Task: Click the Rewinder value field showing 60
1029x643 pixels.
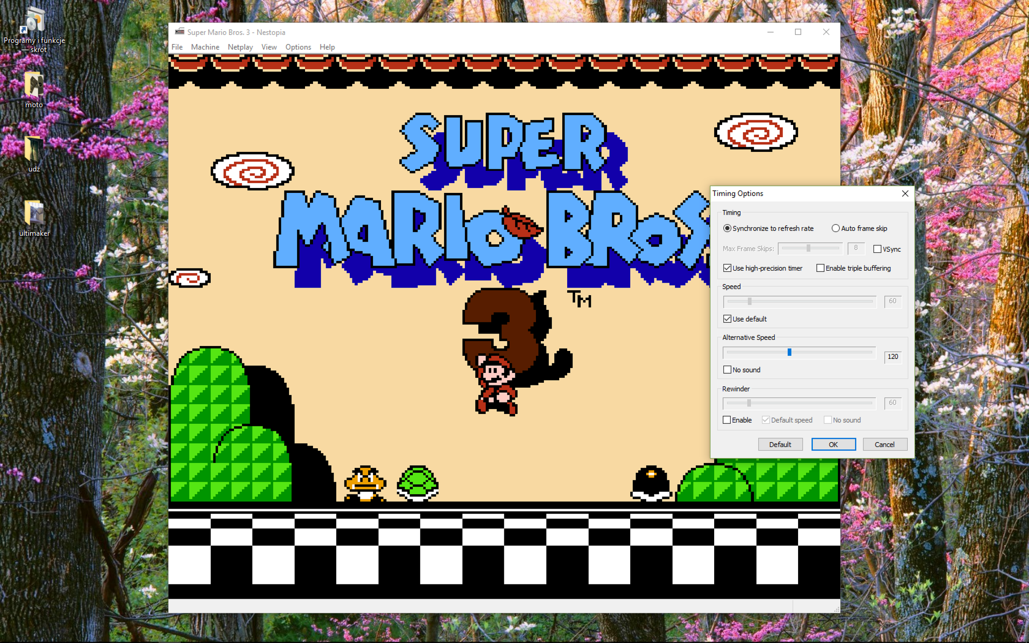Action: (893, 403)
